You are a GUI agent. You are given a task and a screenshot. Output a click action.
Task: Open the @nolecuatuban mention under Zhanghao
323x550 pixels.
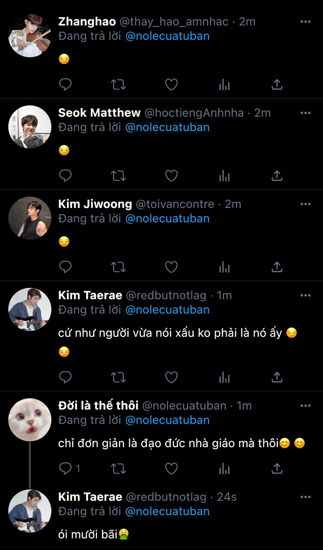click(x=167, y=36)
